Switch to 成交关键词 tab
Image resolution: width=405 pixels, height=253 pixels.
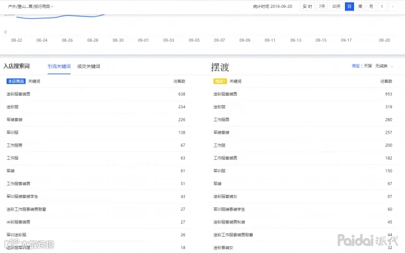(89, 67)
